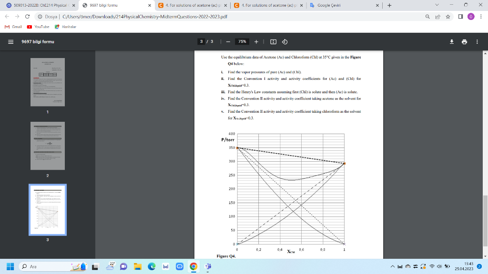This screenshot has width=488, height=274.
Task: Select page 1 thumbnail
Action: pyautogui.click(x=48, y=82)
